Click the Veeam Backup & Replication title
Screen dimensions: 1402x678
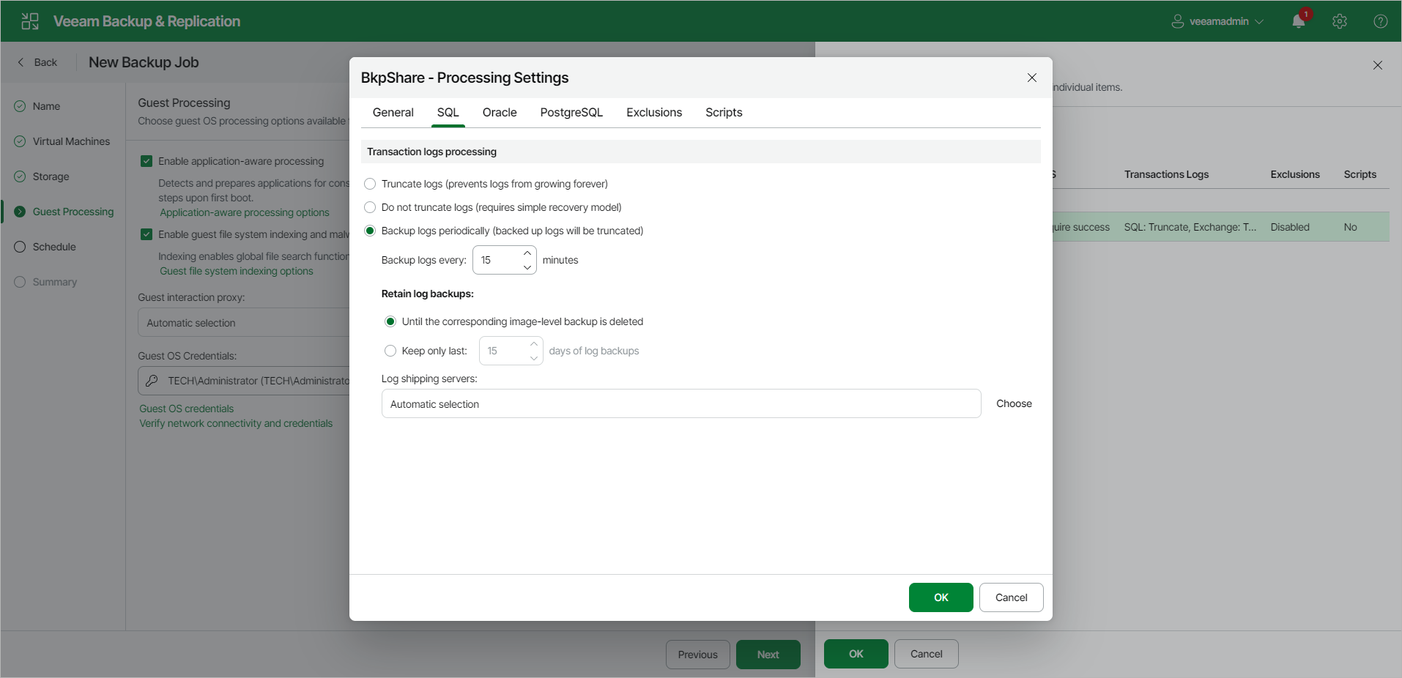[x=146, y=21]
